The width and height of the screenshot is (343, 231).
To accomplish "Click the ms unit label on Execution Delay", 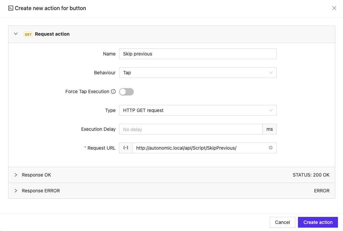I will click(x=270, y=129).
